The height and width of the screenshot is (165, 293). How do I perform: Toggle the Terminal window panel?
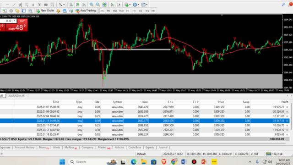24,11
